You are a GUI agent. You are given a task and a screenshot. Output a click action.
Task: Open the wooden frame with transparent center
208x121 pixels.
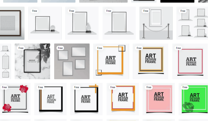click(x=12, y=24)
